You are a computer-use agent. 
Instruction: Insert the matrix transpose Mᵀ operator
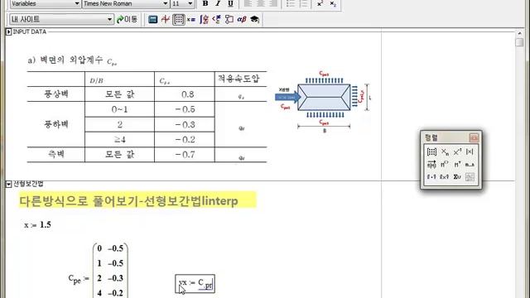click(457, 165)
